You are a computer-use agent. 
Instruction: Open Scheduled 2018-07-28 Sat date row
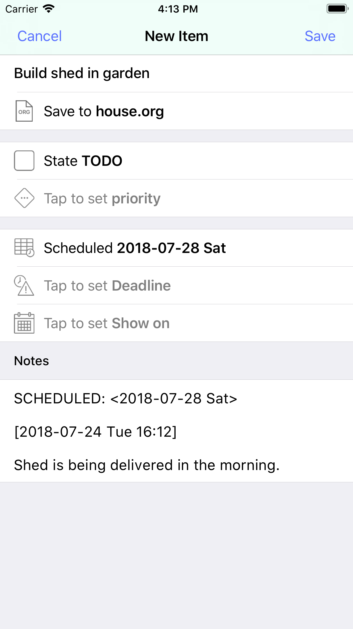tap(176, 248)
